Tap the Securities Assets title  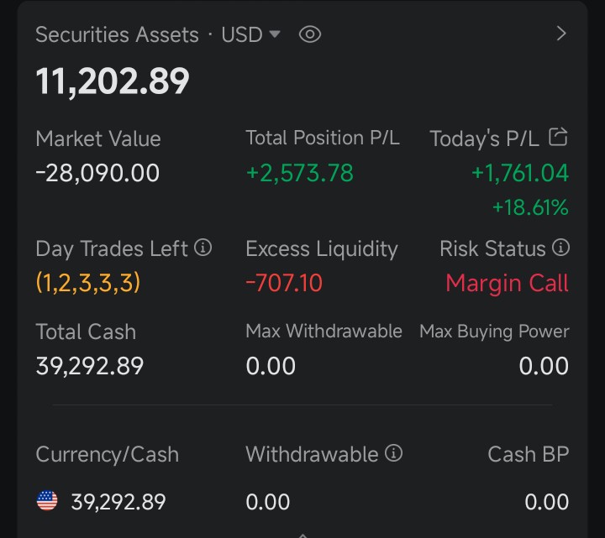click(117, 34)
